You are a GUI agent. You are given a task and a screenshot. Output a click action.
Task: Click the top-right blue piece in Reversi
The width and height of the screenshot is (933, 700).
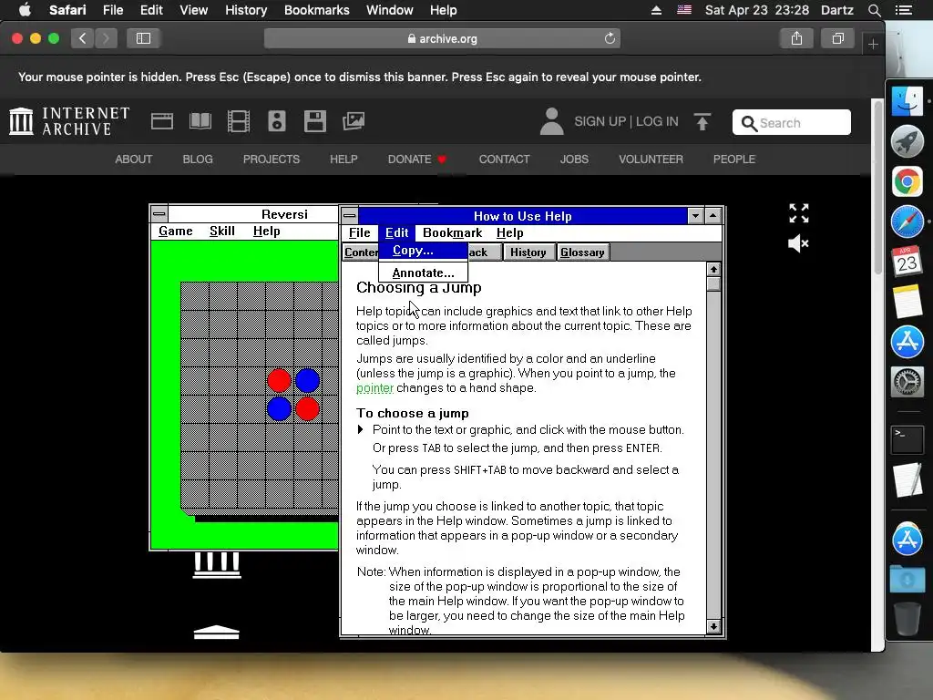(x=308, y=381)
